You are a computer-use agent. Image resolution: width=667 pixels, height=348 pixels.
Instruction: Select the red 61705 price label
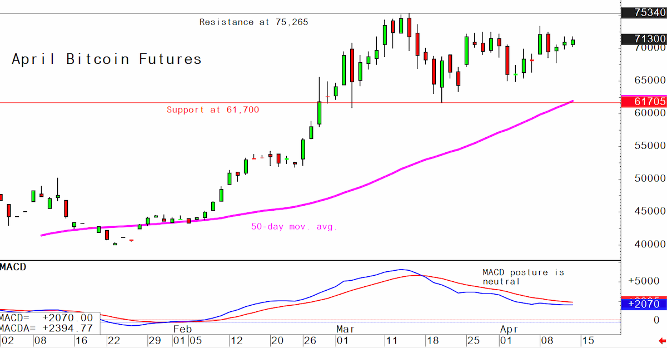(644, 101)
